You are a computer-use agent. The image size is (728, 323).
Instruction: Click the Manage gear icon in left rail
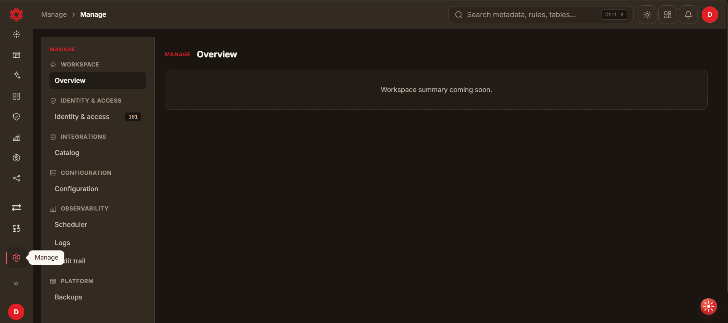[16, 258]
